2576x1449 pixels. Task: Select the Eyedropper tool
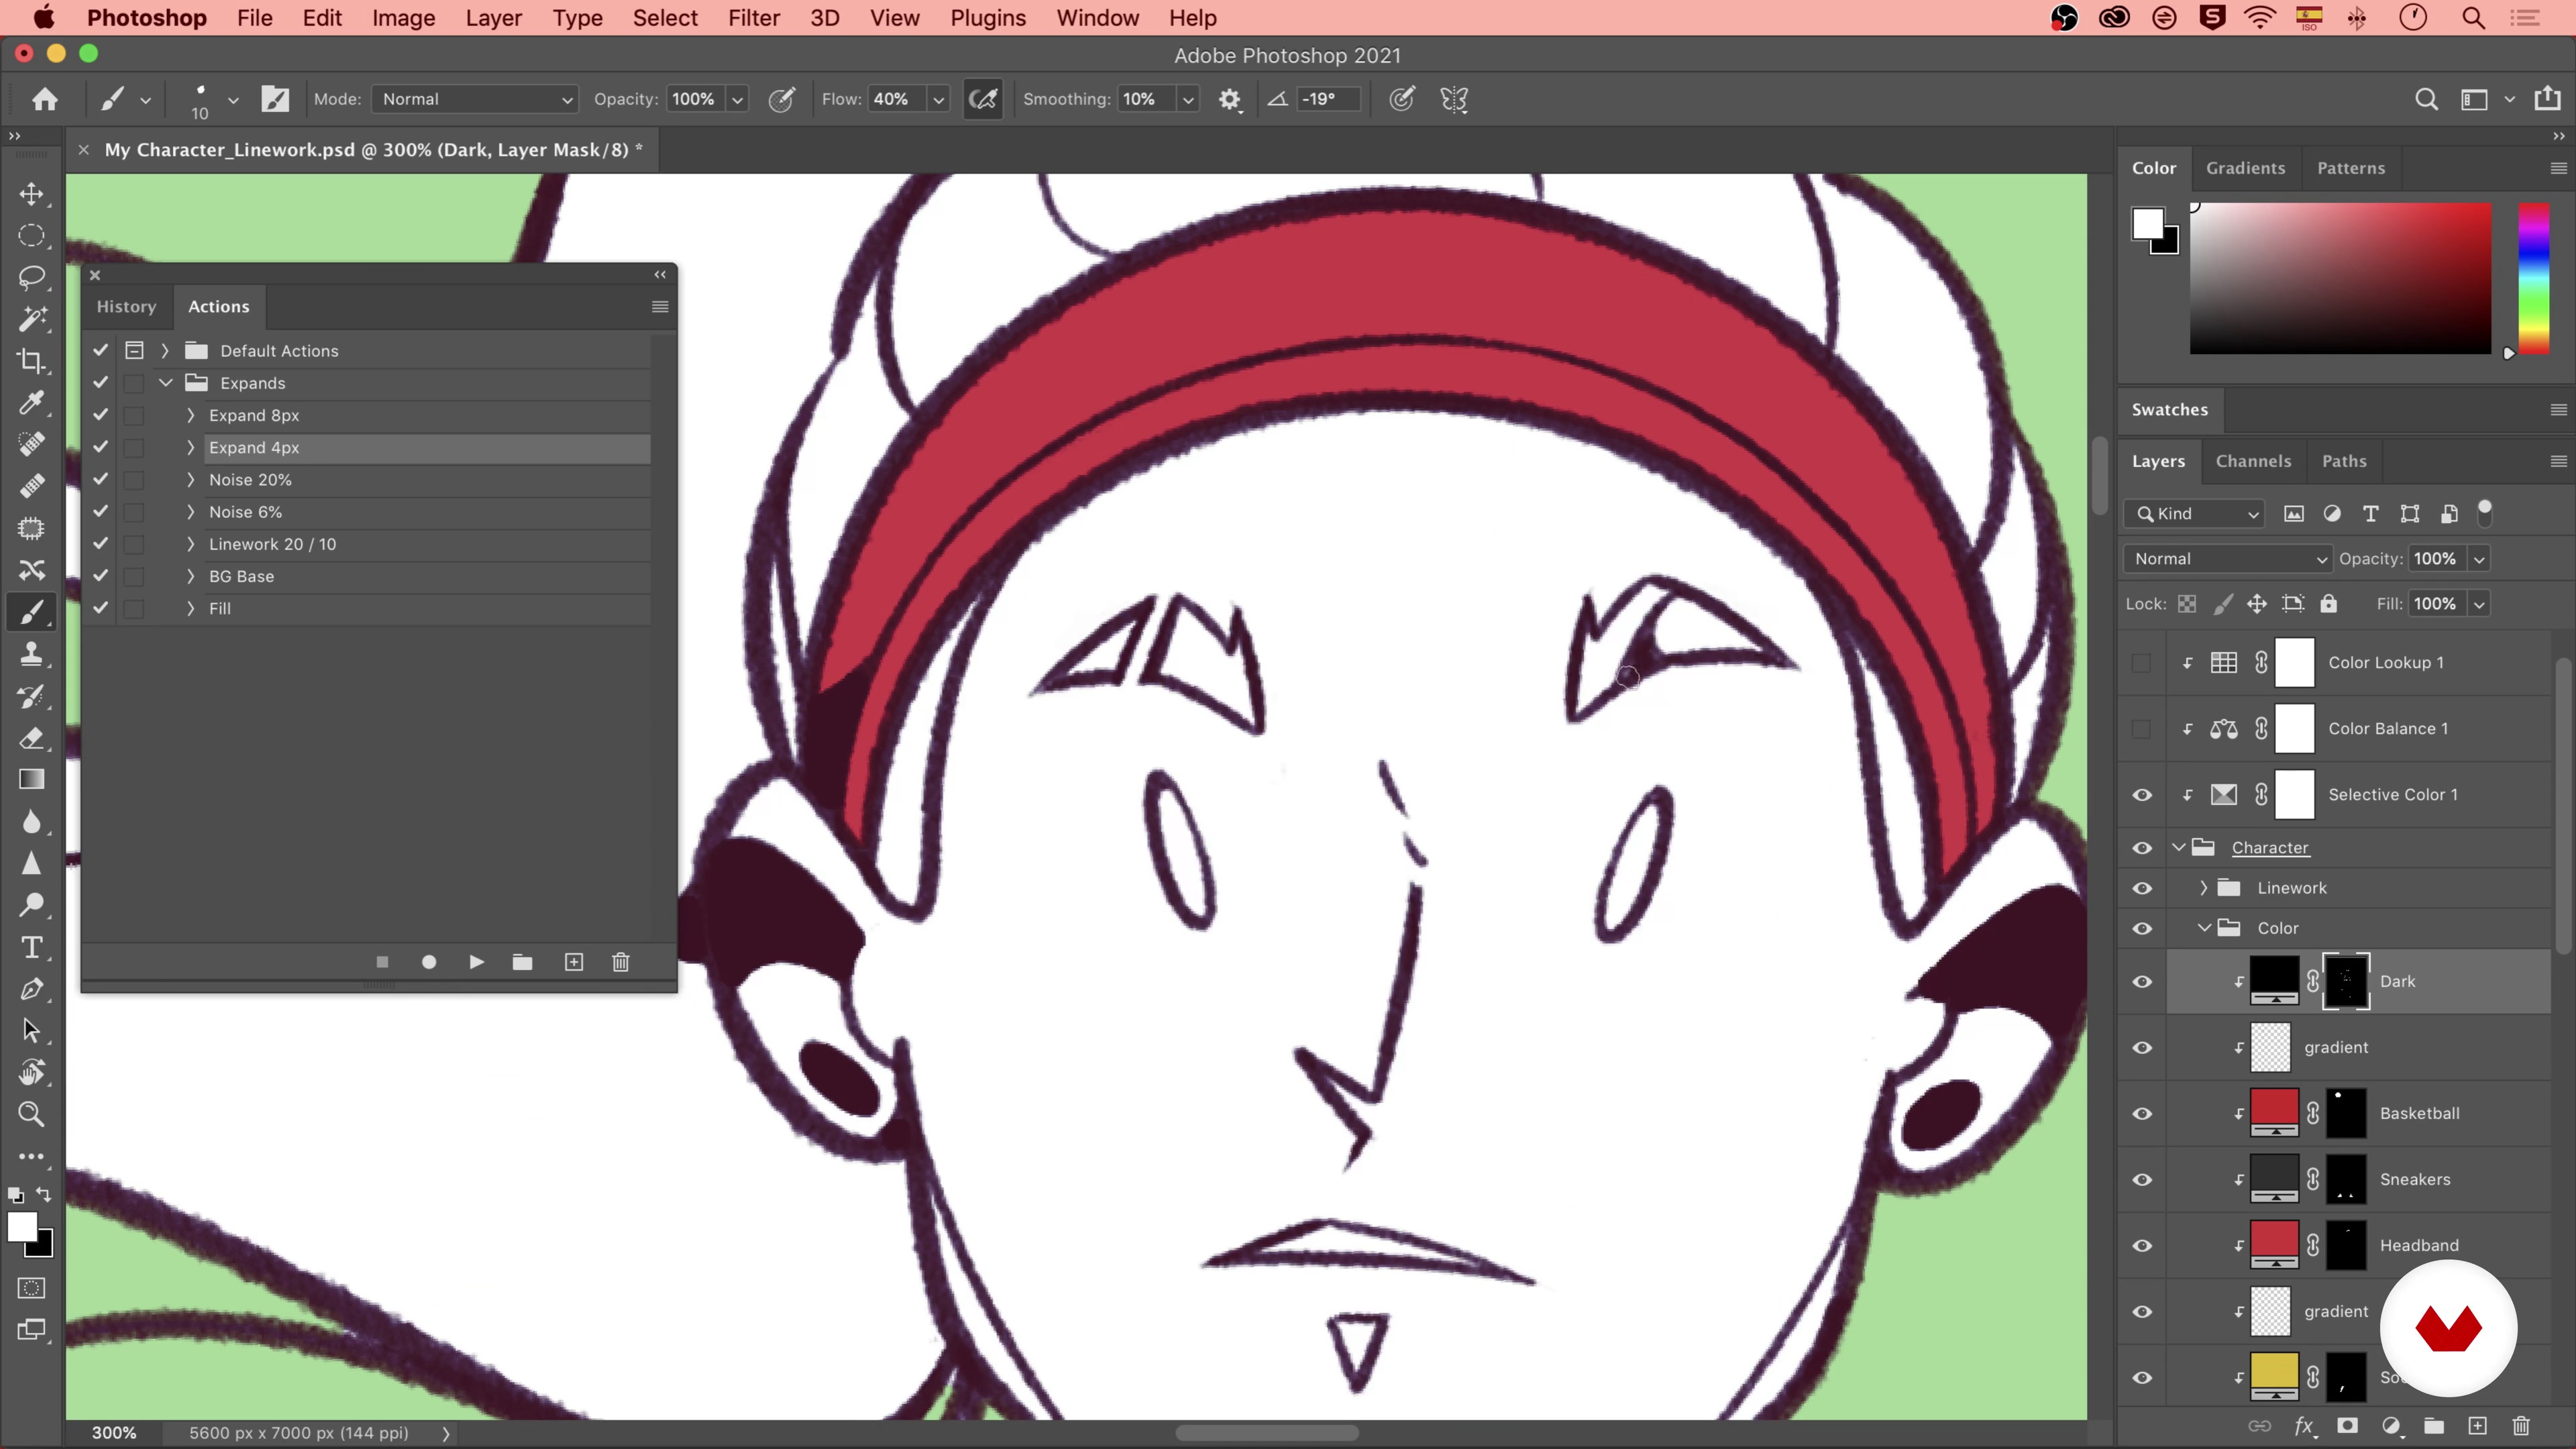(31, 403)
